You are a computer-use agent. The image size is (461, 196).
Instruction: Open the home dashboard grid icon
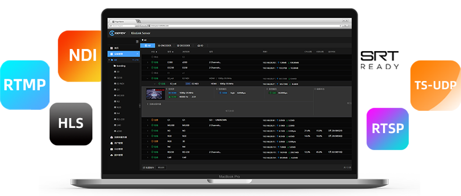112,48
